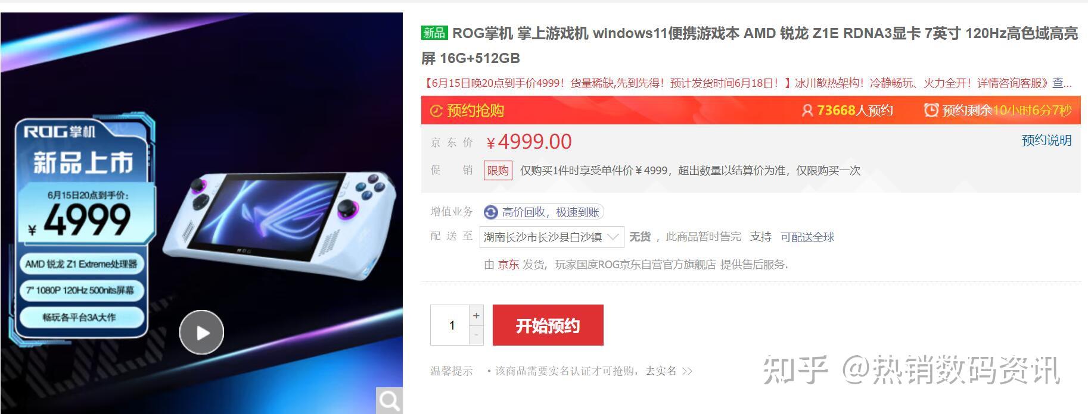
Task: Open the 京东 shipping link
Action: [508, 265]
